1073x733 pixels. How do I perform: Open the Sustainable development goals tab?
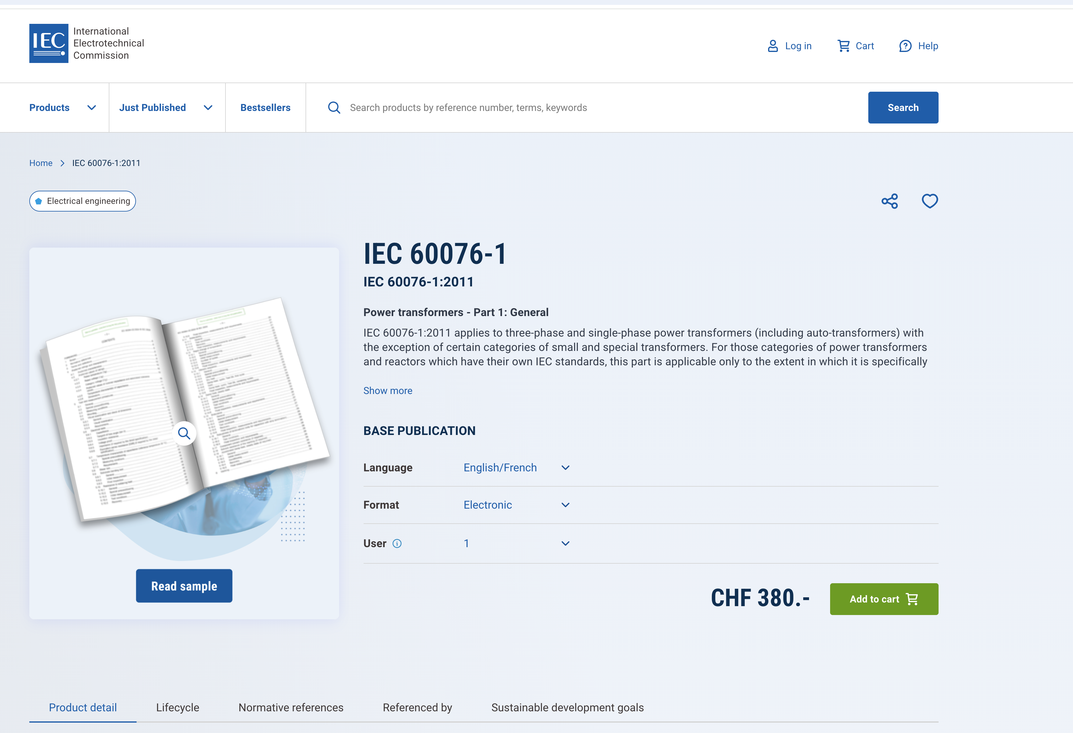(567, 708)
